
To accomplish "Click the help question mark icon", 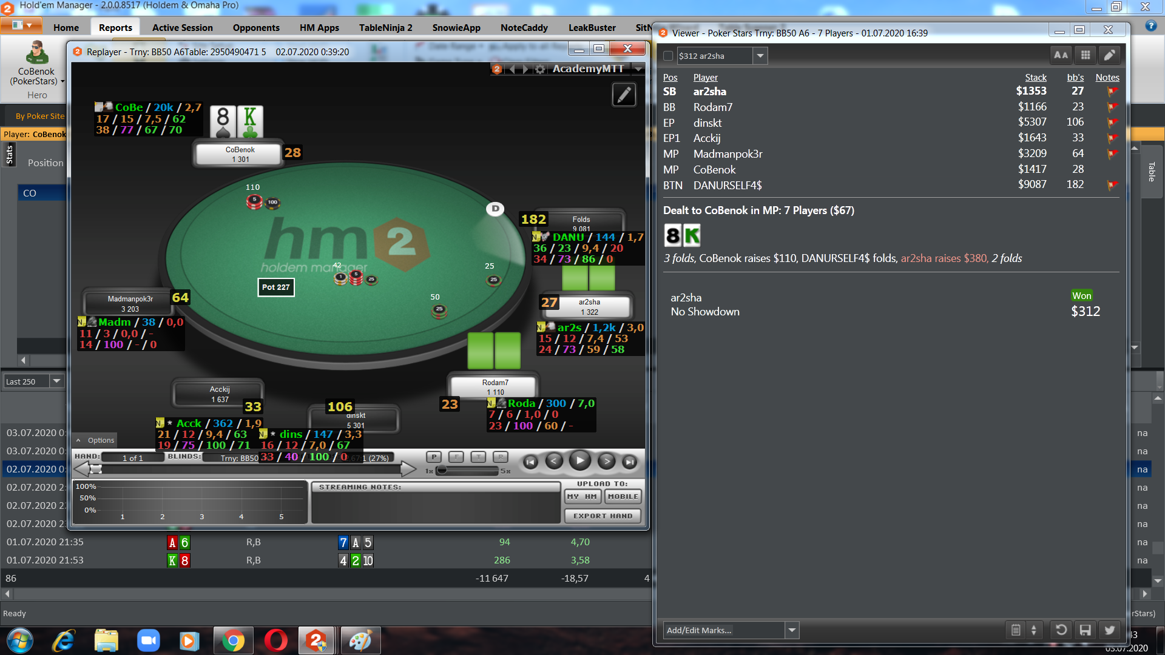I will [x=1150, y=26].
